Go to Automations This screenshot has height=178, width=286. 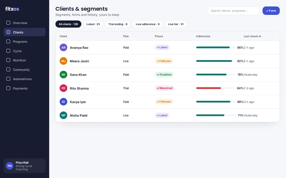[x=24, y=79]
